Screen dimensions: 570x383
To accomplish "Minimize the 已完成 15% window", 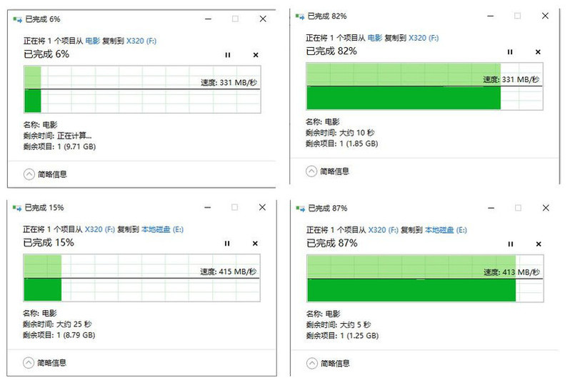I will pos(208,207).
